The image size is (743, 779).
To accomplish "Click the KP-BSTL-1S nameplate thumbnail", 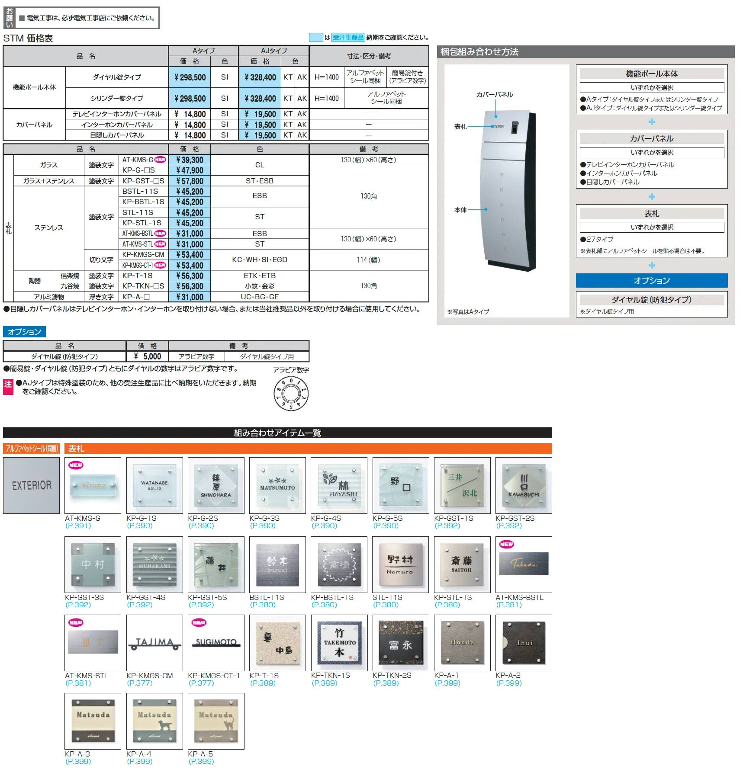I will pos(339,564).
